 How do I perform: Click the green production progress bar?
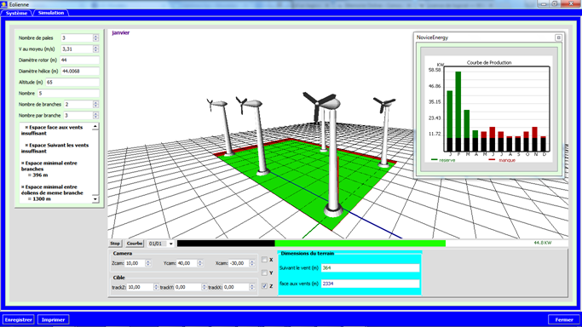(360, 244)
